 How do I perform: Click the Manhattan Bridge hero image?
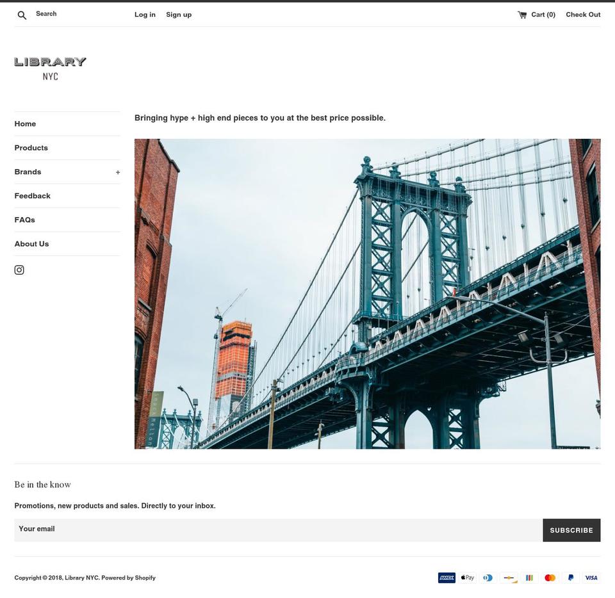click(x=367, y=294)
